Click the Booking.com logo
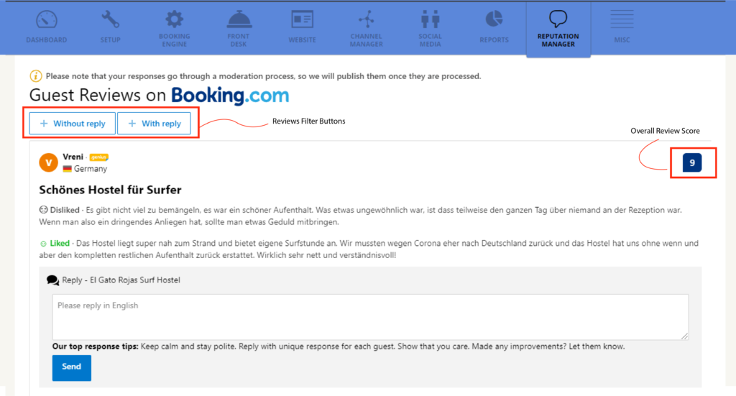This screenshot has width=736, height=396. point(230,96)
